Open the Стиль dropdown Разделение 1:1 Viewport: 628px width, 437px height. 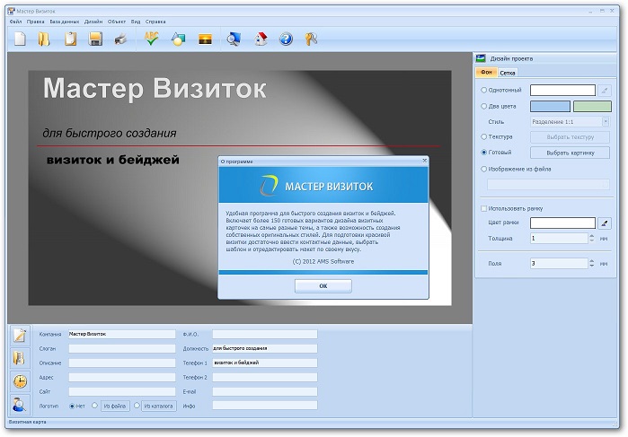point(570,121)
